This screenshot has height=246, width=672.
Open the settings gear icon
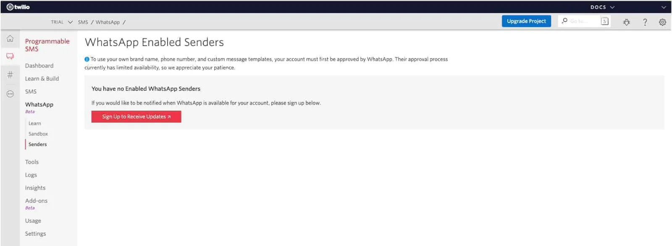(662, 22)
